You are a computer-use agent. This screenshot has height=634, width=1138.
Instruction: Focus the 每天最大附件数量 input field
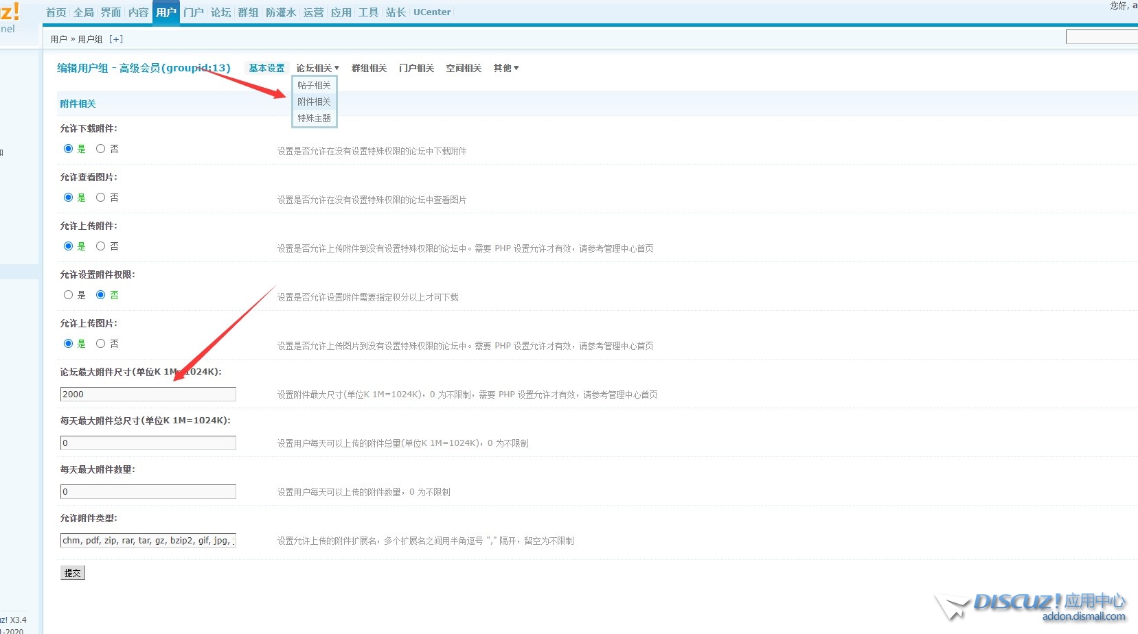point(148,492)
